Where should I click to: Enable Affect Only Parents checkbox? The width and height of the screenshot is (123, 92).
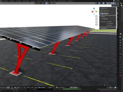click(107, 25)
